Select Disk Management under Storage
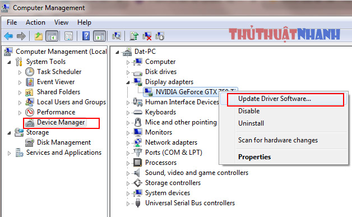Image resolution: width=352 pixels, height=217 pixels. pos(64,142)
